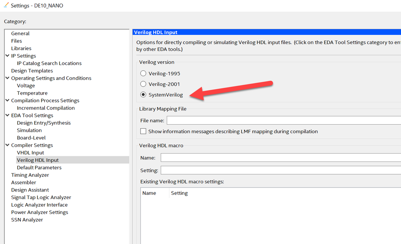Collapse the Compiler Settings node

coord(7,145)
